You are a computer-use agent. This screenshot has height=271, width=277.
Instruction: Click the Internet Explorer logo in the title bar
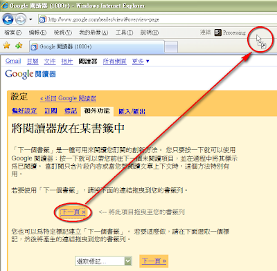(x=4, y=6)
